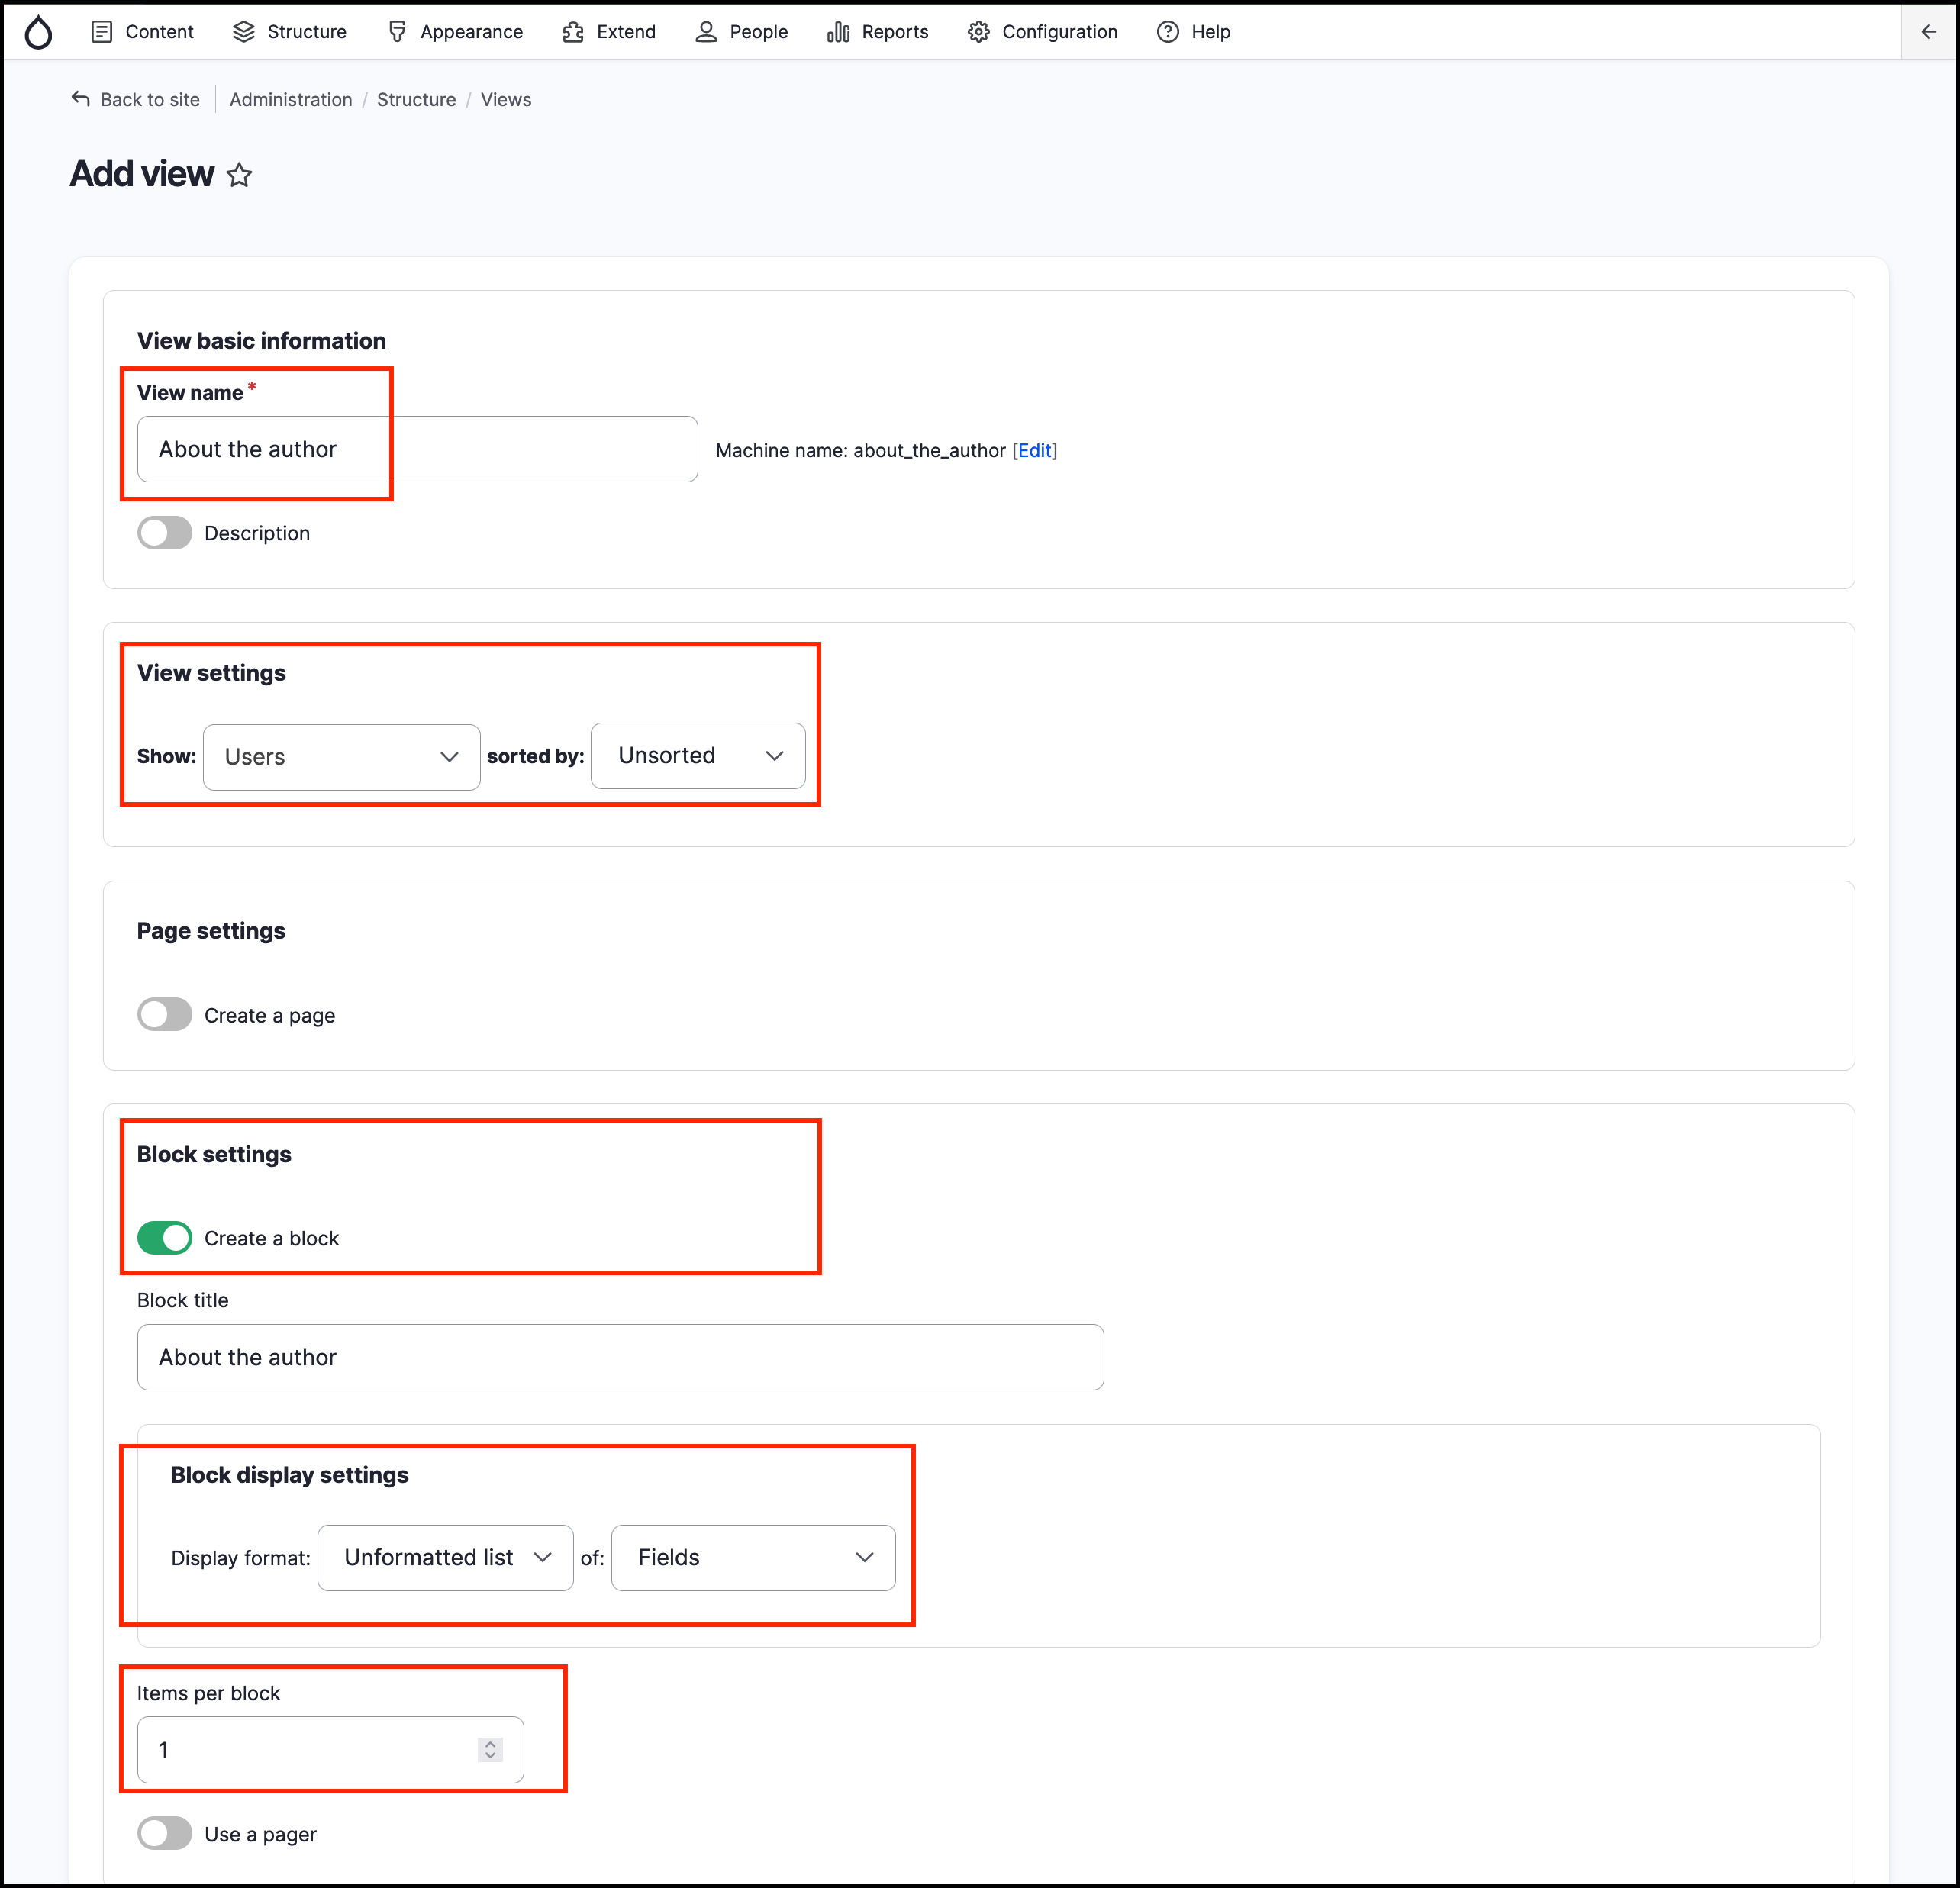Open the Display format Unformatted list dropdown

point(445,1557)
